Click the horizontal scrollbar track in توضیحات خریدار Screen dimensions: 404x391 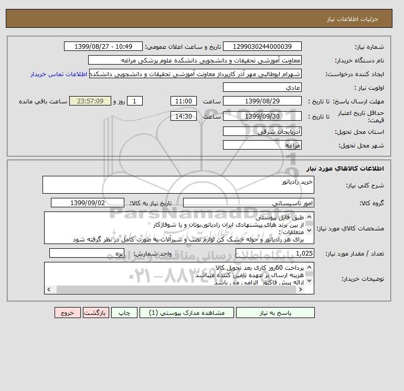[177, 290]
